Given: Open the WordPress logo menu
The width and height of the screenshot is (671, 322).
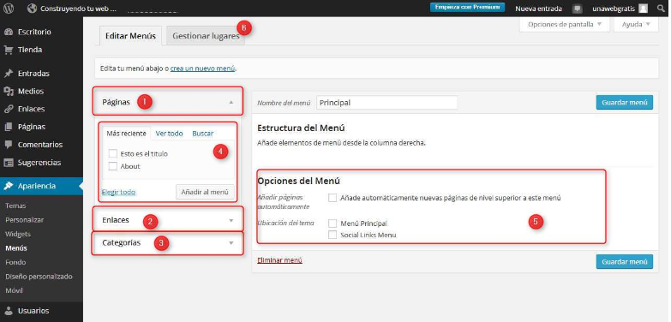Looking at the screenshot, I should (9, 8).
